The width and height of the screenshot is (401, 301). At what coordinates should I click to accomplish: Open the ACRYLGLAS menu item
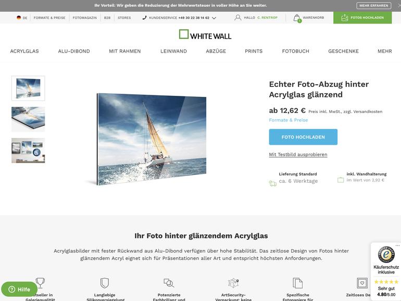(24, 51)
